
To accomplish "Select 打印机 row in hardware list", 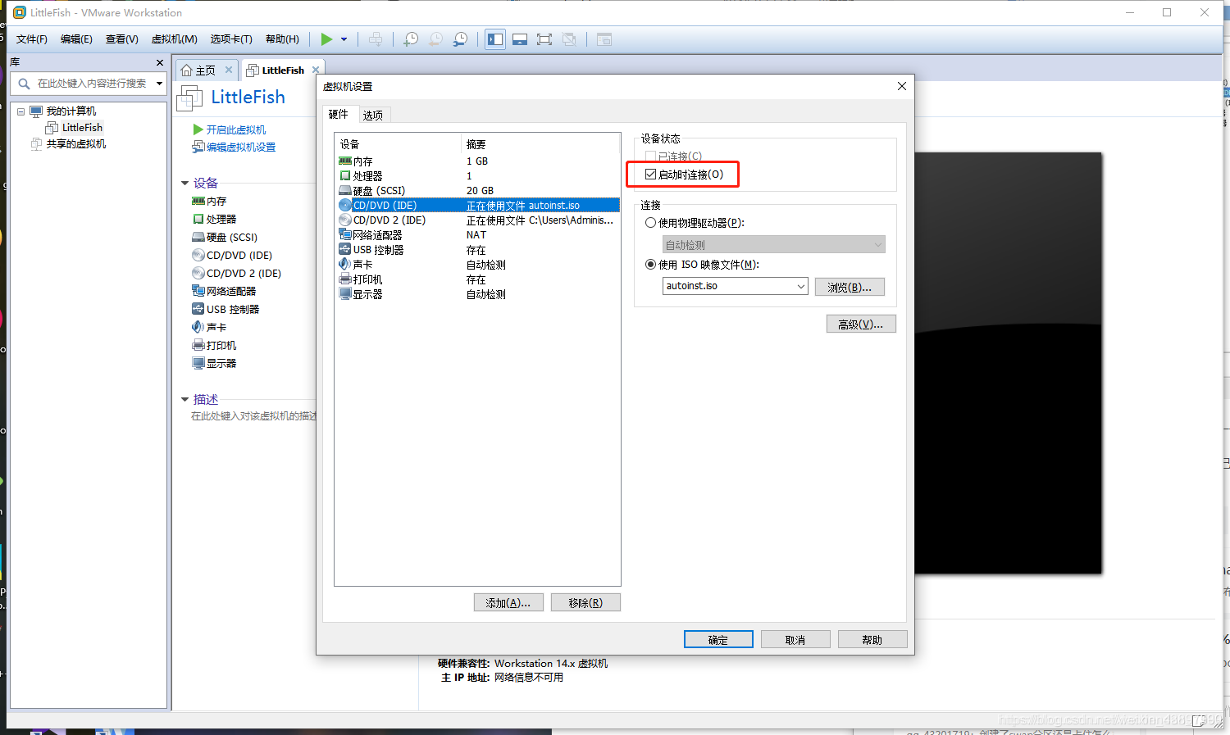I will (477, 279).
